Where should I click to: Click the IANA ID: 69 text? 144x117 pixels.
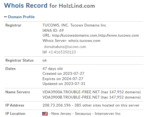click(x=53, y=30)
